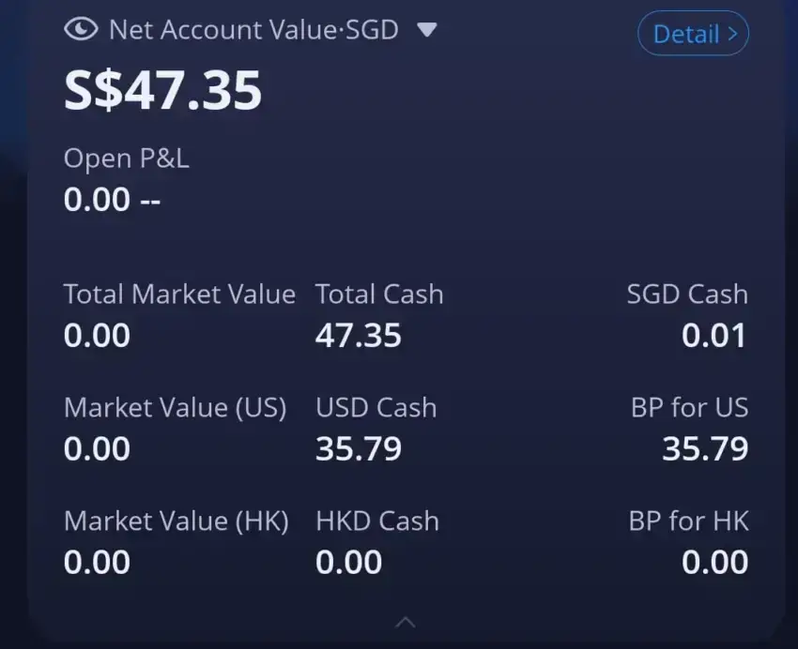Image resolution: width=798 pixels, height=649 pixels.
Task: Toggle the eye icon to hide account value
Action: click(x=81, y=29)
